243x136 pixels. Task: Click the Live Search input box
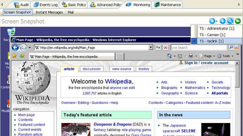tap(199, 48)
